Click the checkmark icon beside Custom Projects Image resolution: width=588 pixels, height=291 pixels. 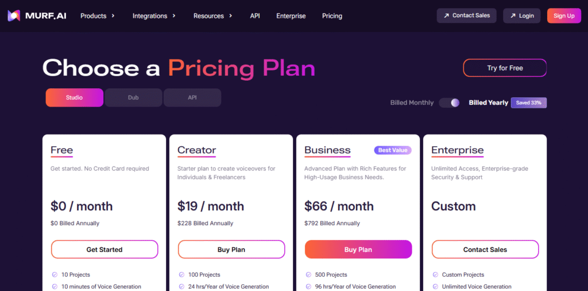[x=435, y=274]
